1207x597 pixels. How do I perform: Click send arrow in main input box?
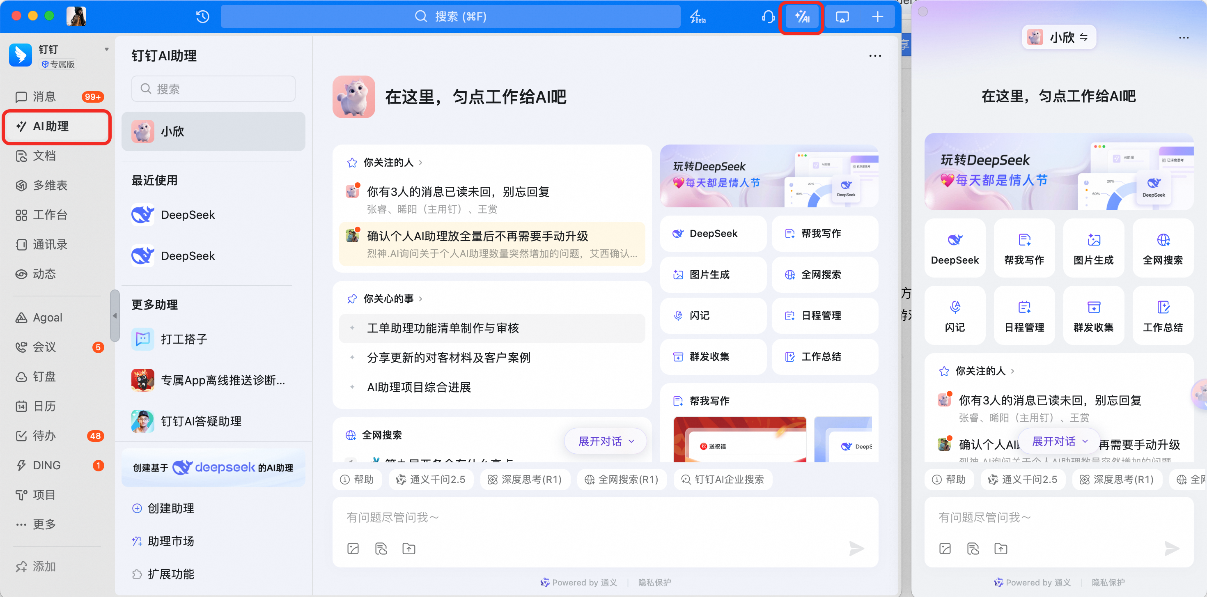point(856,548)
